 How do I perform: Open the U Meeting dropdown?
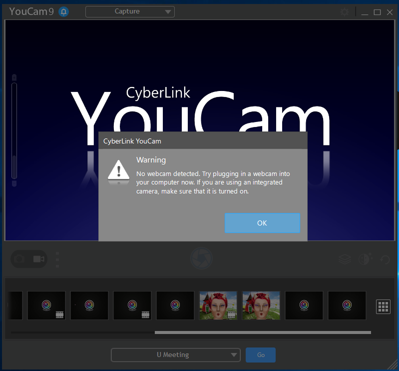coord(176,354)
